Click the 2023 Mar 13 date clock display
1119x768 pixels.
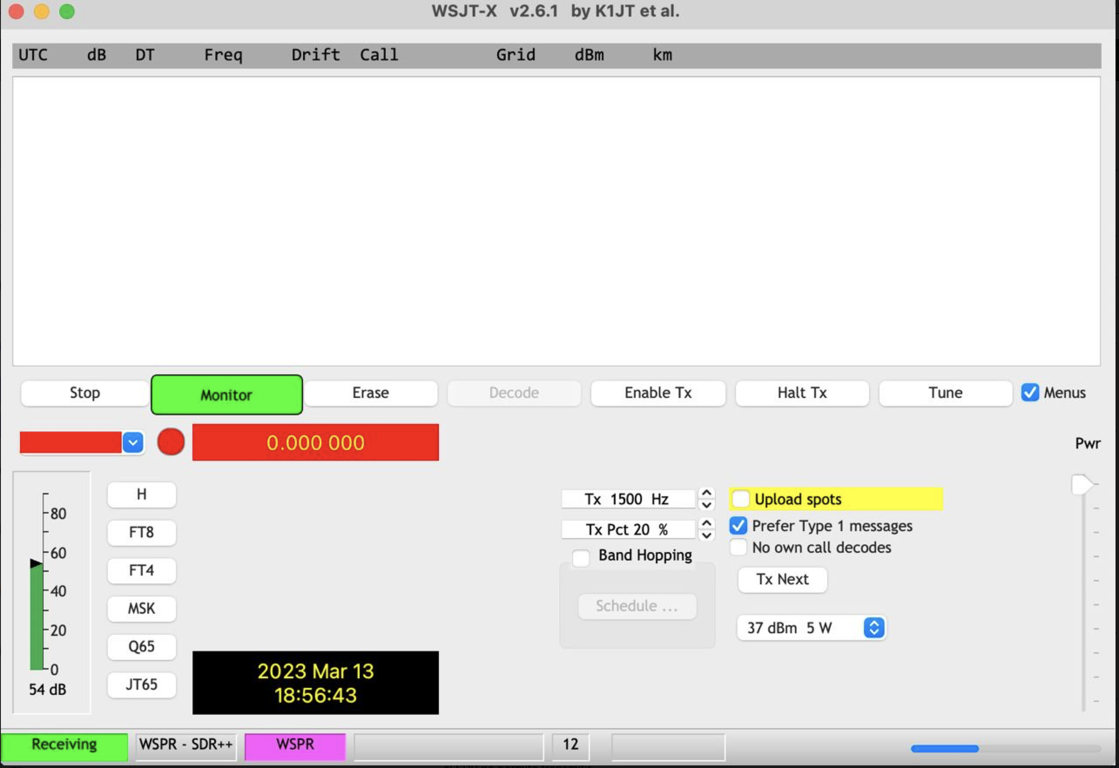[316, 683]
